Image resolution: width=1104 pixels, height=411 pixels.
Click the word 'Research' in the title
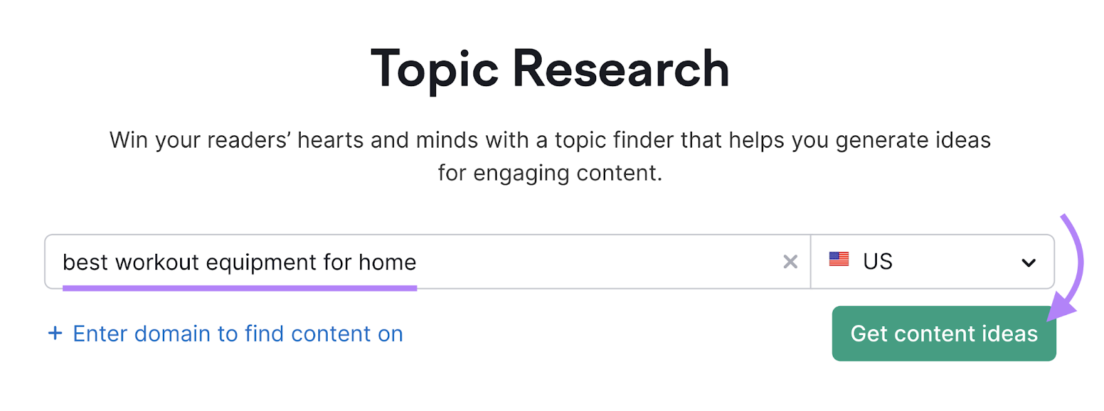(620, 69)
